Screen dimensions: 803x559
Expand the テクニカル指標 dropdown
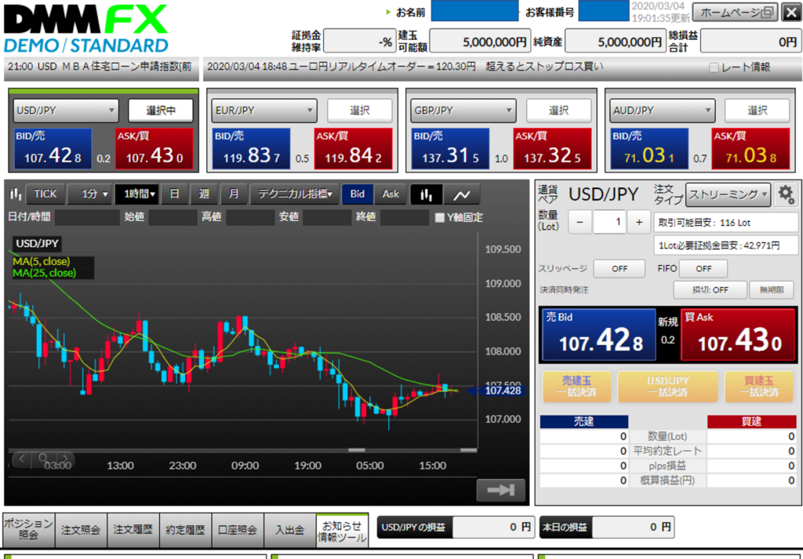click(295, 194)
